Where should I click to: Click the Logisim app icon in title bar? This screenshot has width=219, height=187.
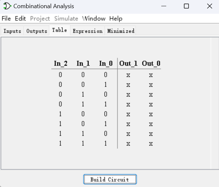(7, 6)
